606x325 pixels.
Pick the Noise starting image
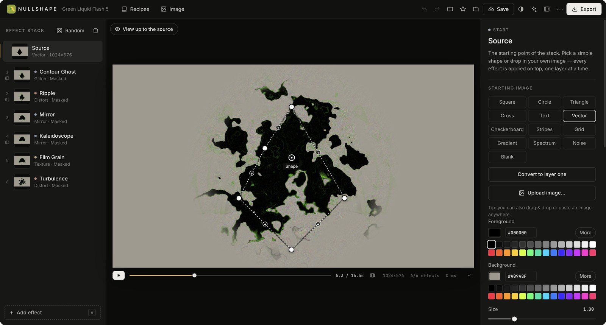pos(579,143)
